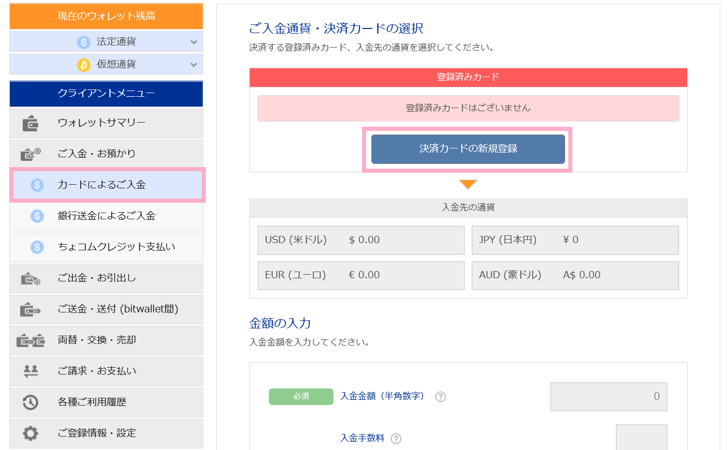Viewport: 727px width, 450px height.
Task: Open ご登録情報・設定 menu item
Action: click(106, 433)
